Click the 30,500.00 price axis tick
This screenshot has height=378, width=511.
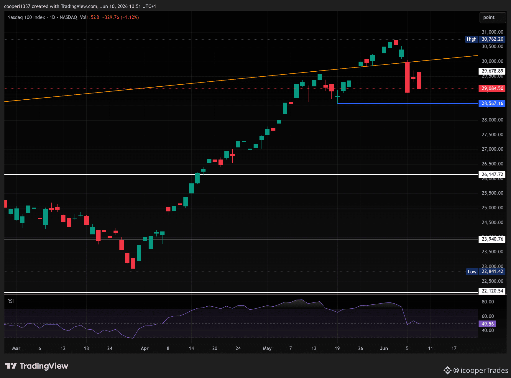(x=492, y=47)
